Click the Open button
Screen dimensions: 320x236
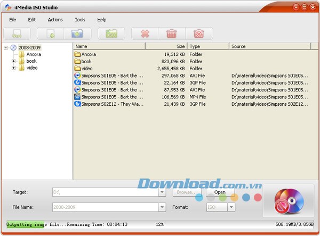tap(220, 192)
